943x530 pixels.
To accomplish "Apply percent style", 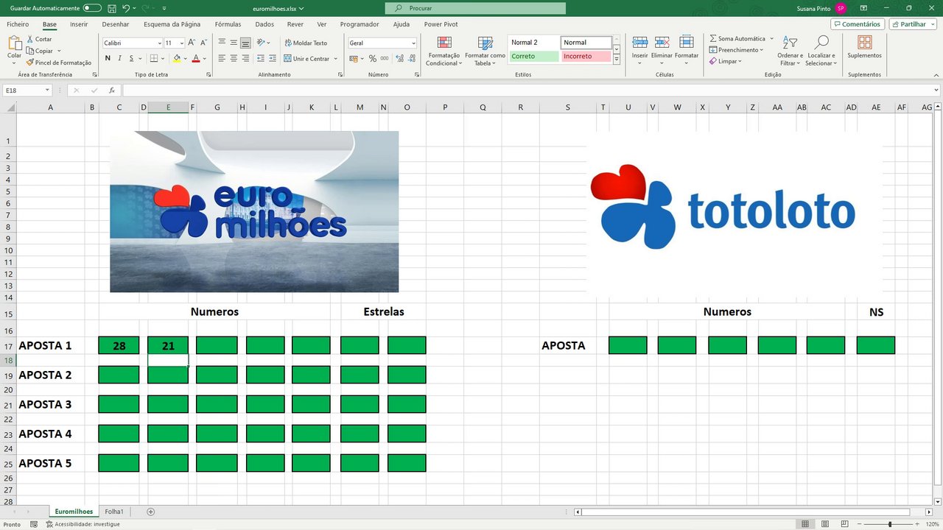I will (373, 58).
